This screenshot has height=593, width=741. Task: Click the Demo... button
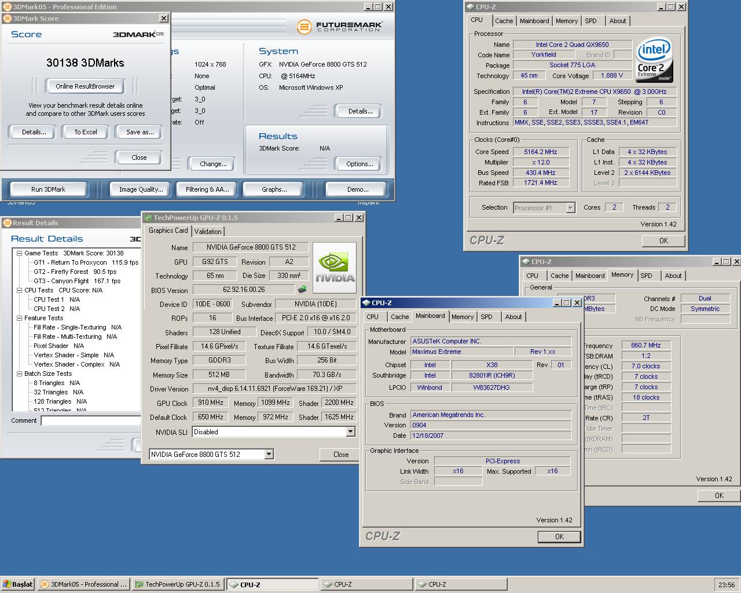click(x=358, y=189)
